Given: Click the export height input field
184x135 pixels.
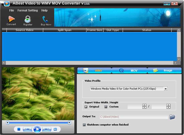Looking at the screenshot, I should (159, 107).
